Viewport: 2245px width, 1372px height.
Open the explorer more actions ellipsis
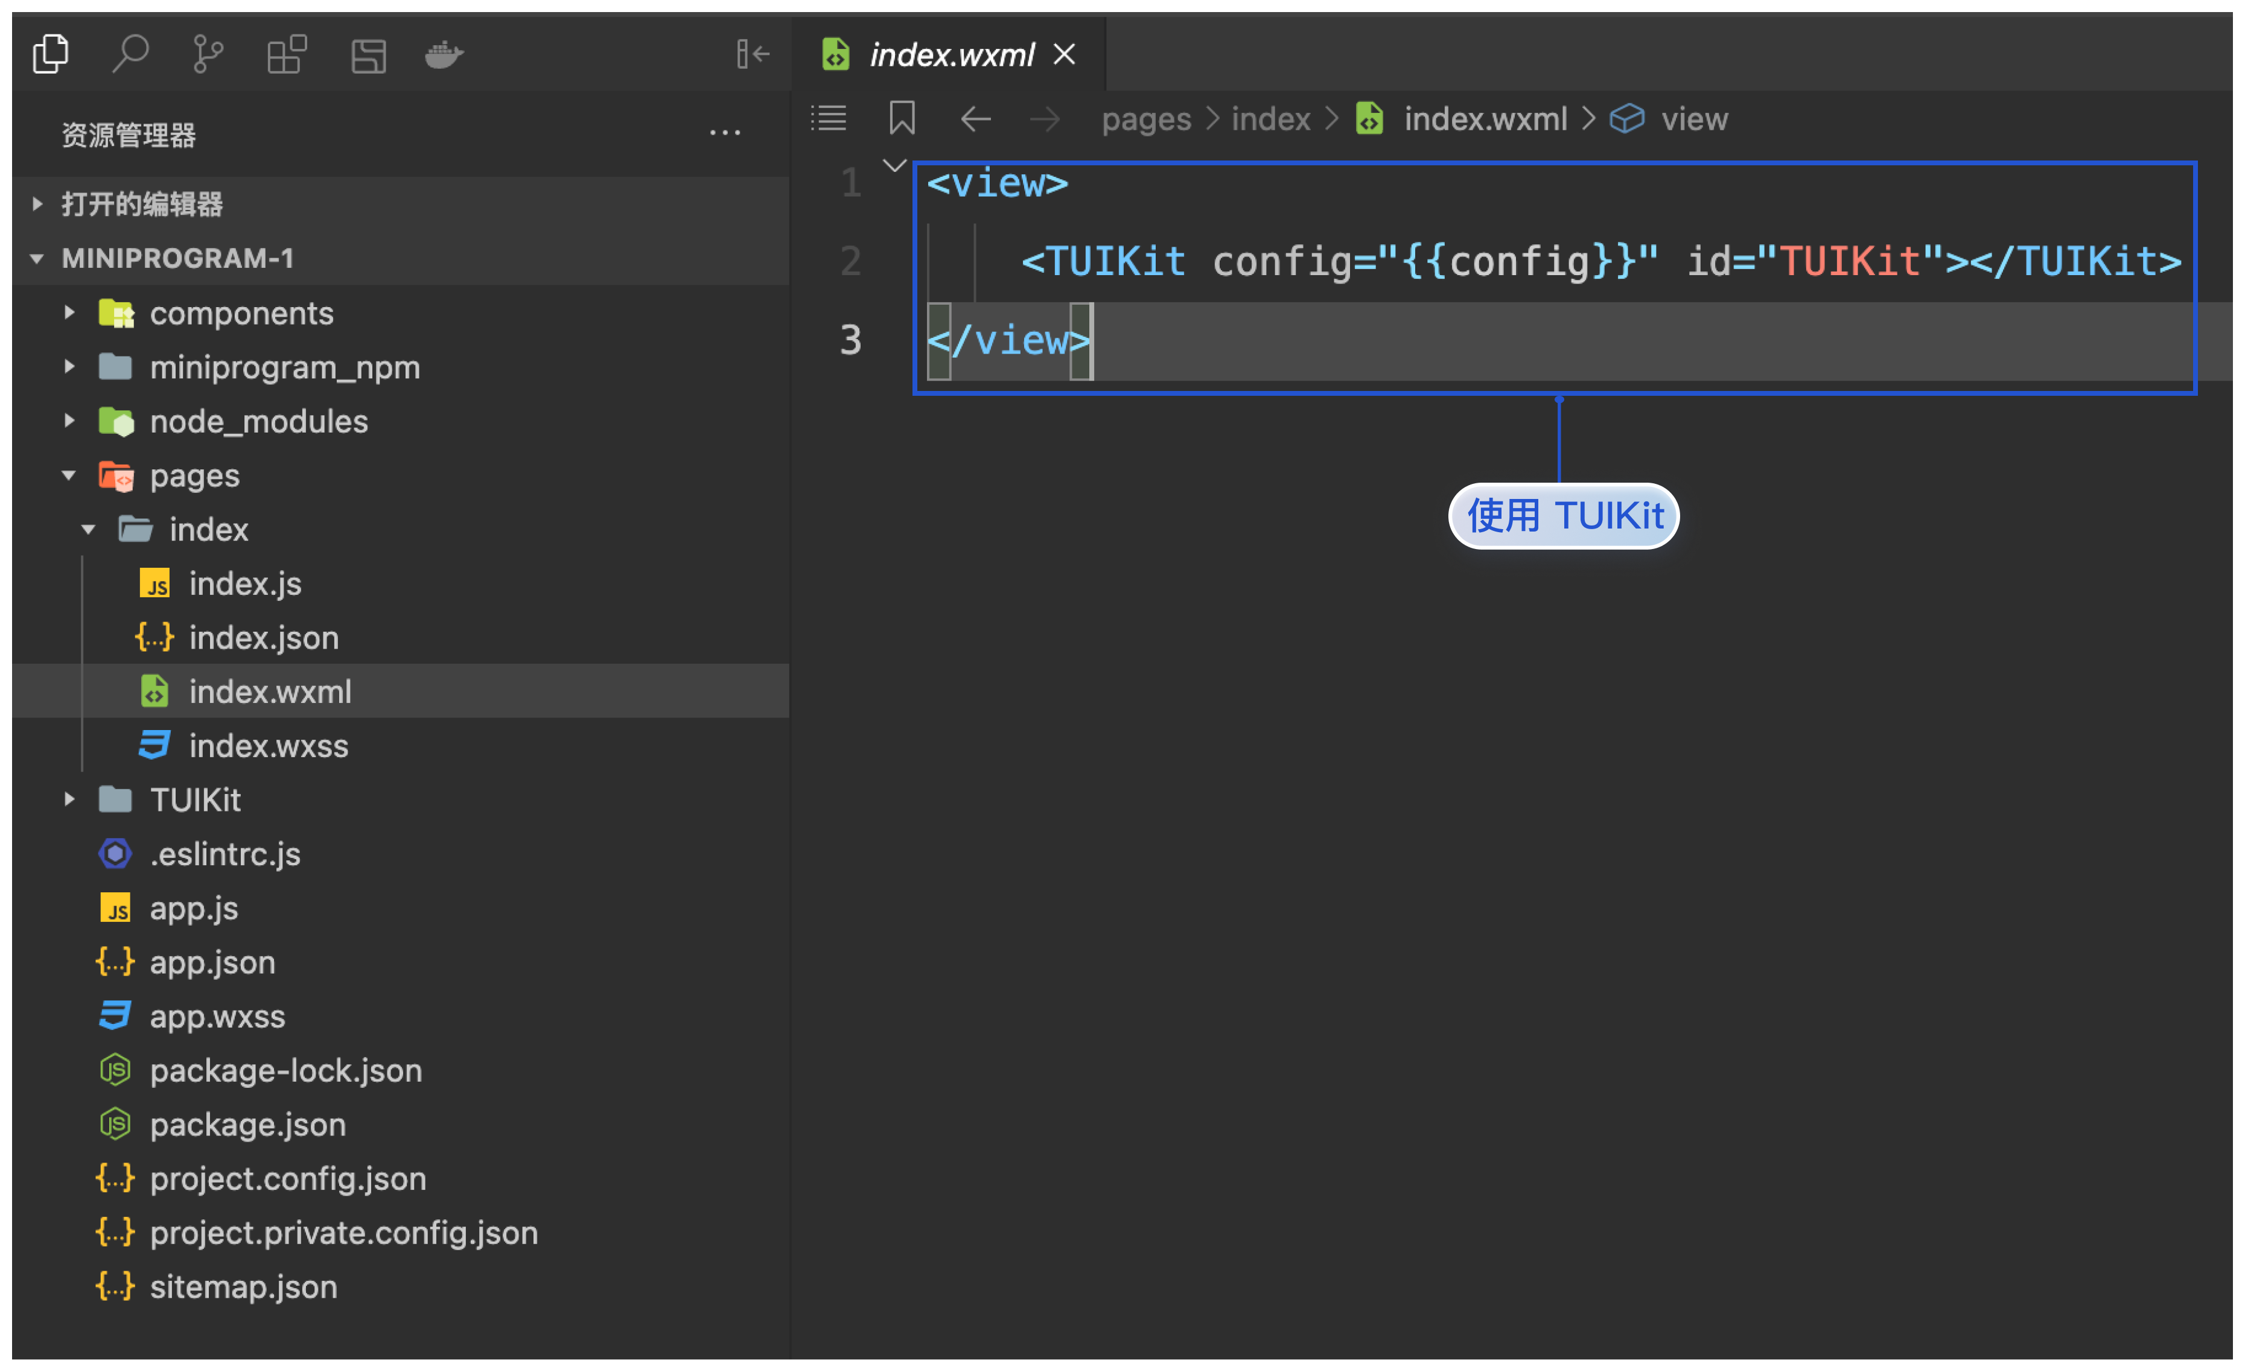tap(725, 134)
